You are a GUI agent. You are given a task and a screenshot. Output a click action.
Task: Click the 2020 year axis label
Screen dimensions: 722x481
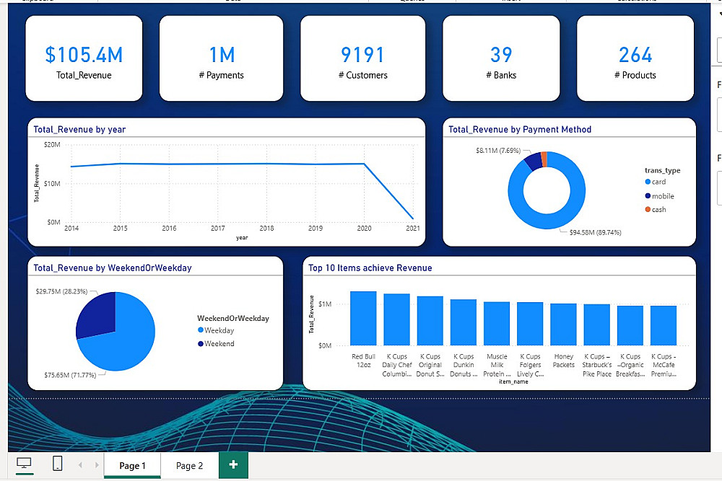click(x=364, y=228)
